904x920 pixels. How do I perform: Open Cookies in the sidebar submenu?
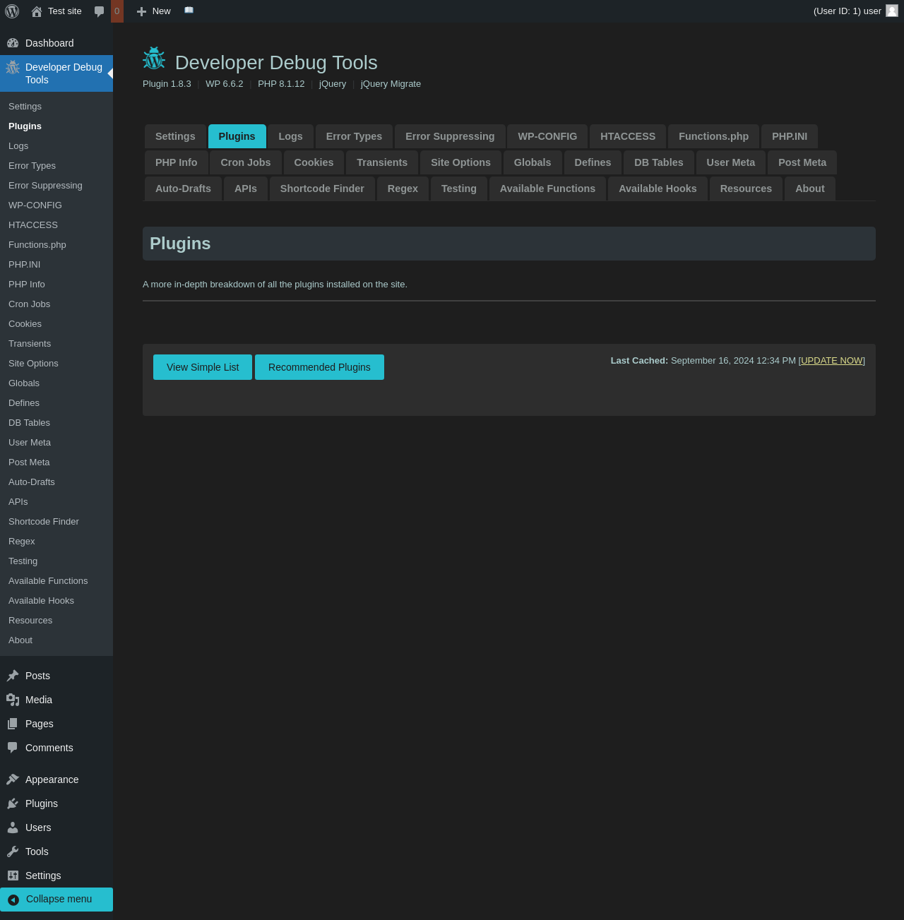coord(25,324)
